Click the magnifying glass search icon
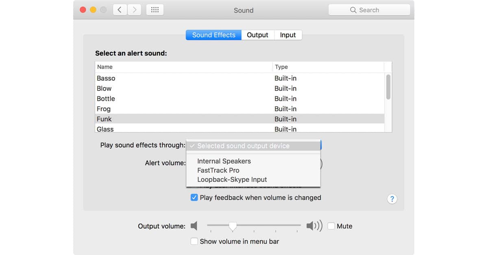The width and height of the screenshot is (488, 255). [353, 10]
